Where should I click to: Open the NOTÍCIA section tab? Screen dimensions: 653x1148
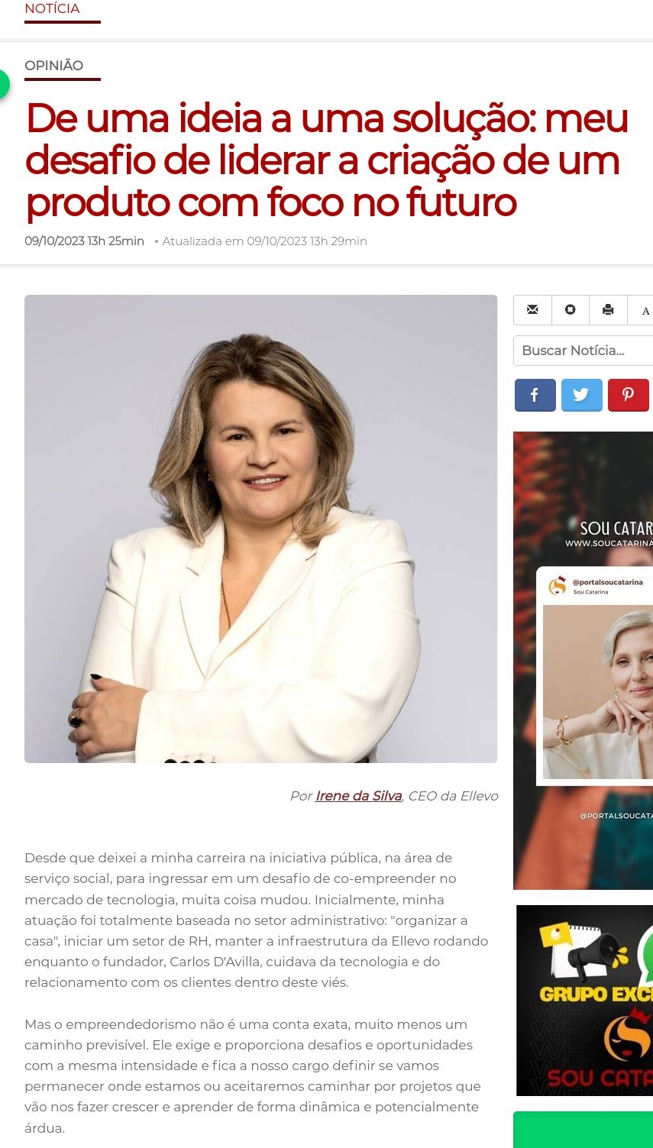[x=52, y=9]
